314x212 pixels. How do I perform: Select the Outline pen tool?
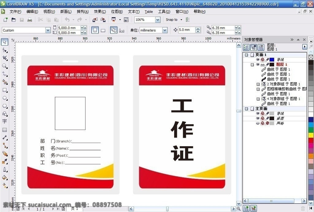5,170
